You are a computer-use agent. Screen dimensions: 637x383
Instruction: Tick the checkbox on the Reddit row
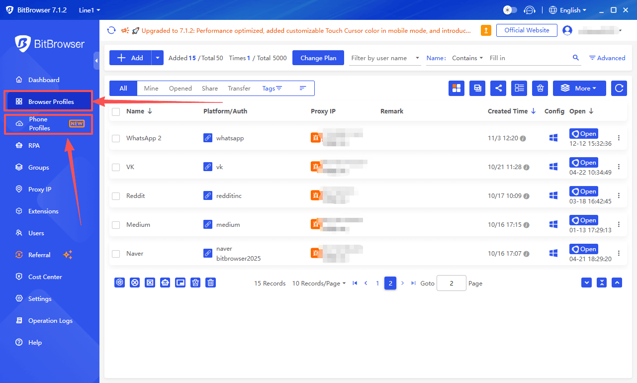(x=116, y=195)
